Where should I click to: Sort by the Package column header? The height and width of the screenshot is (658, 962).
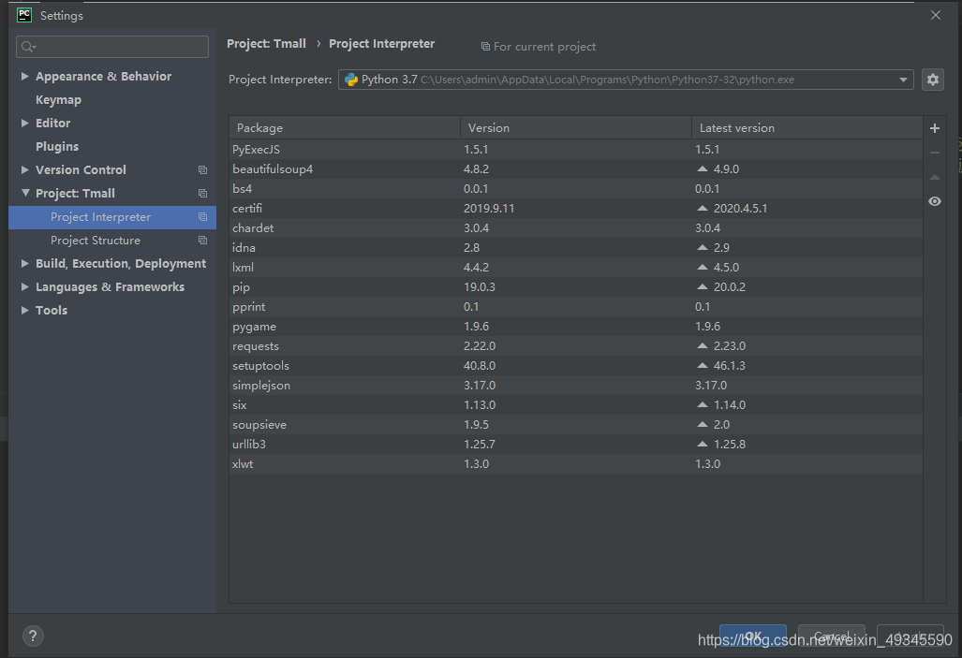tap(345, 127)
